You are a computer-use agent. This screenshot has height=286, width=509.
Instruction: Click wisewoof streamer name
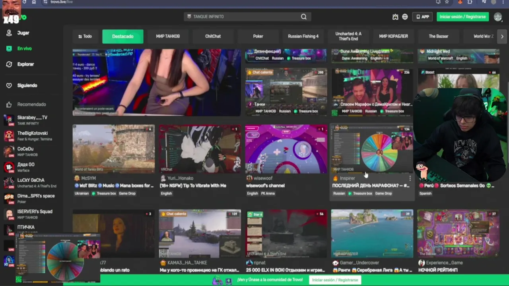pyautogui.click(x=263, y=178)
